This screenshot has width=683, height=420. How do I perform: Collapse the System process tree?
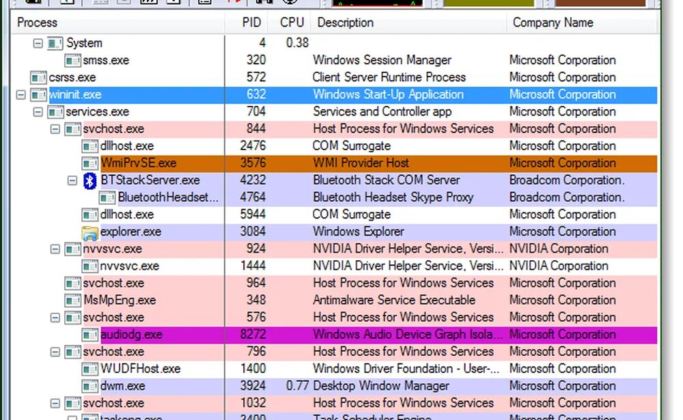[38, 43]
